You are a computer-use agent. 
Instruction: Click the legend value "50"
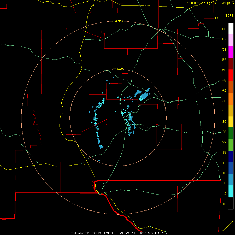(x=224, y=70)
